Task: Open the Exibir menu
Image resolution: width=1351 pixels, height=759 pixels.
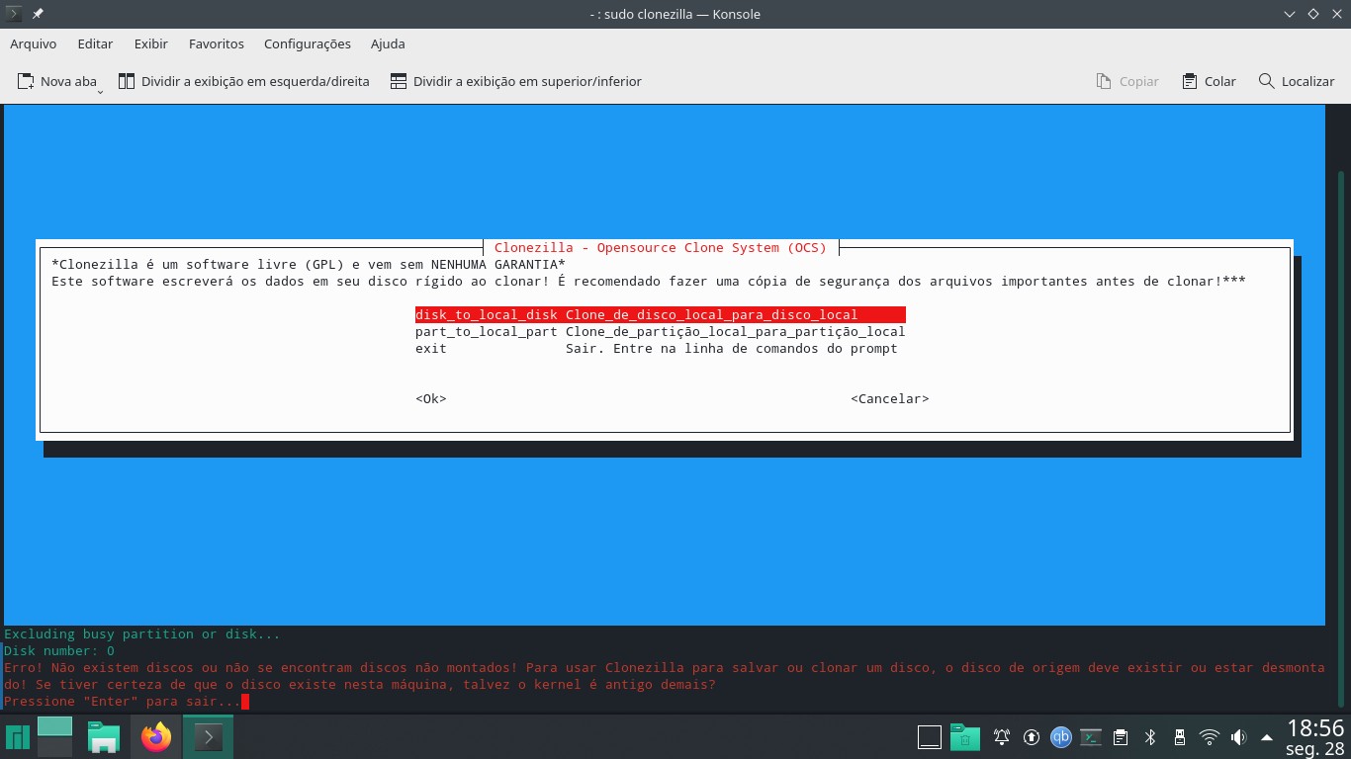Action: pyautogui.click(x=151, y=43)
